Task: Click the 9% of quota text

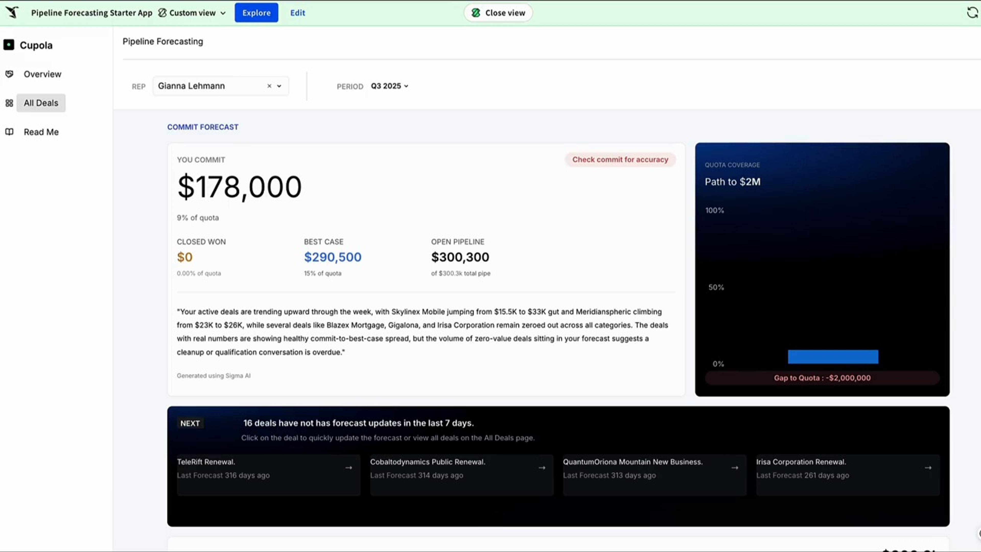Action: pos(198,218)
